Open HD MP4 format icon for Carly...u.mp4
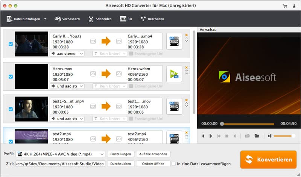The width and height of the screenshot is (301, 177). 174,41
